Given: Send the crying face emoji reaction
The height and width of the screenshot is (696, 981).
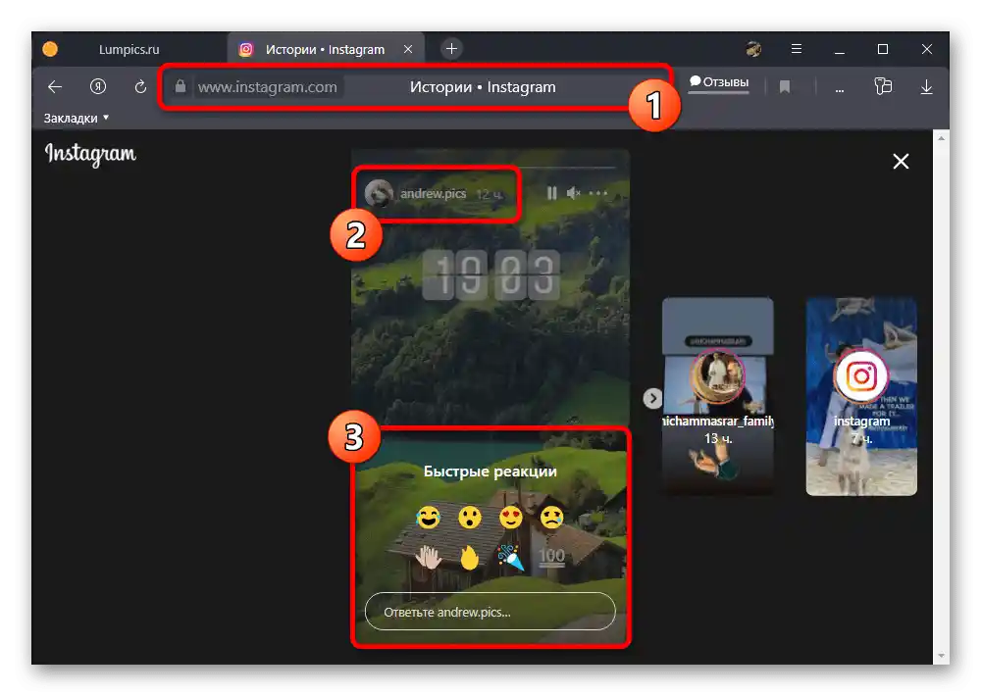Looking at the screenshot, I should (x=551, y=518).
